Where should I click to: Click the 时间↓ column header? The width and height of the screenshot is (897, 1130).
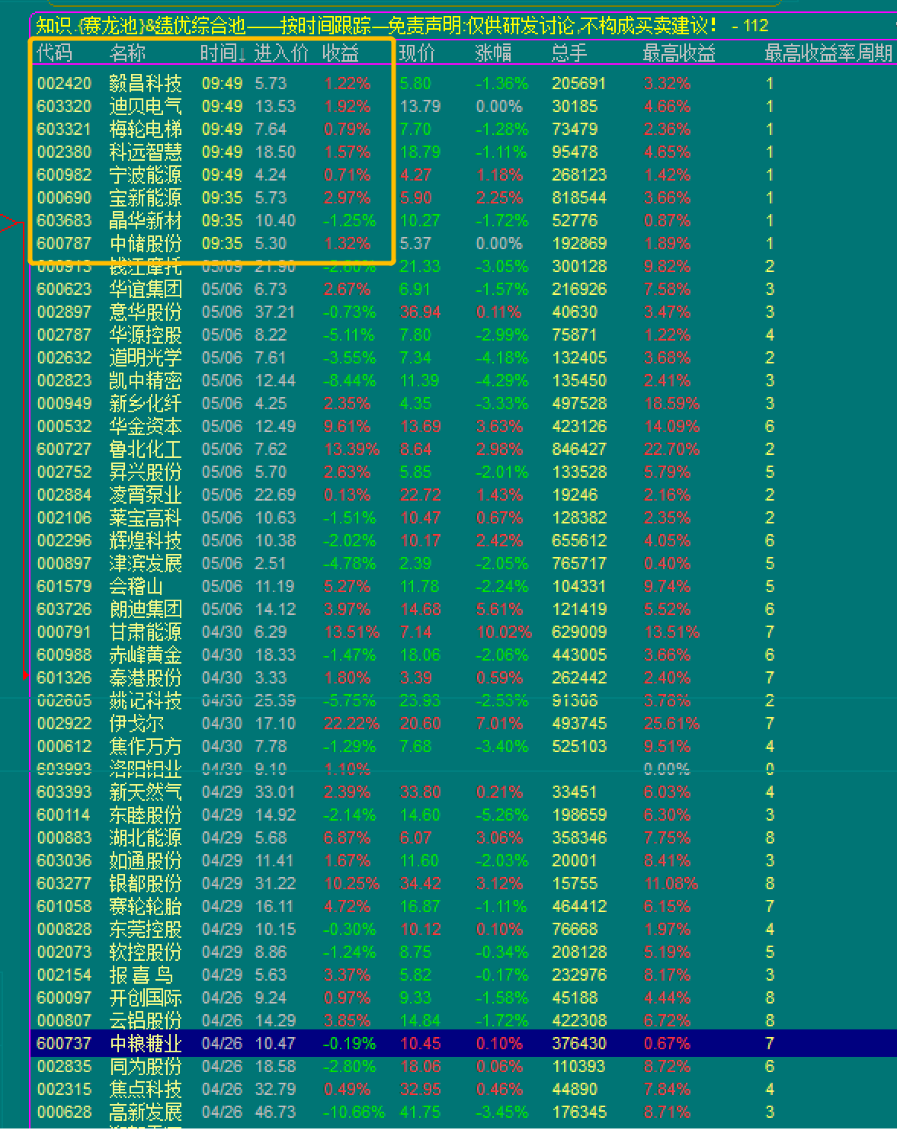pyautogui.click(x=223, y=53)
